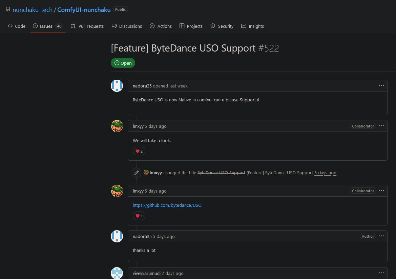Image resolution: width=396 pixels, height=279 pixels.
Task: Toggle heart reaction with count 2
Action: point(139,151)
